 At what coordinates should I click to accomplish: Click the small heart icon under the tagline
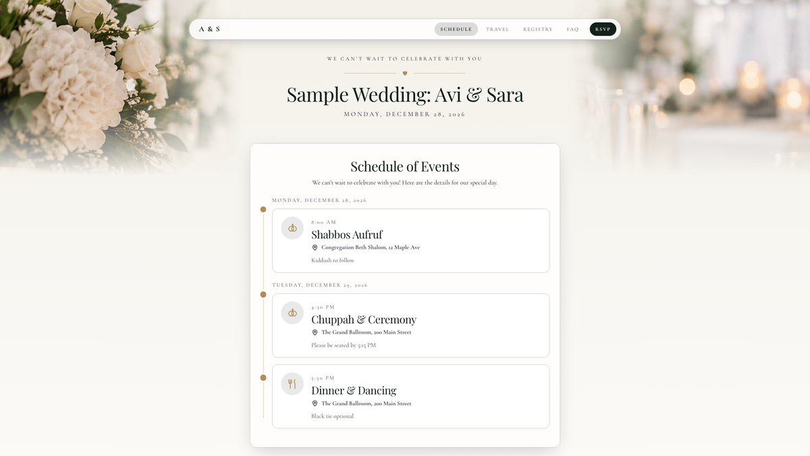(405, 73)
